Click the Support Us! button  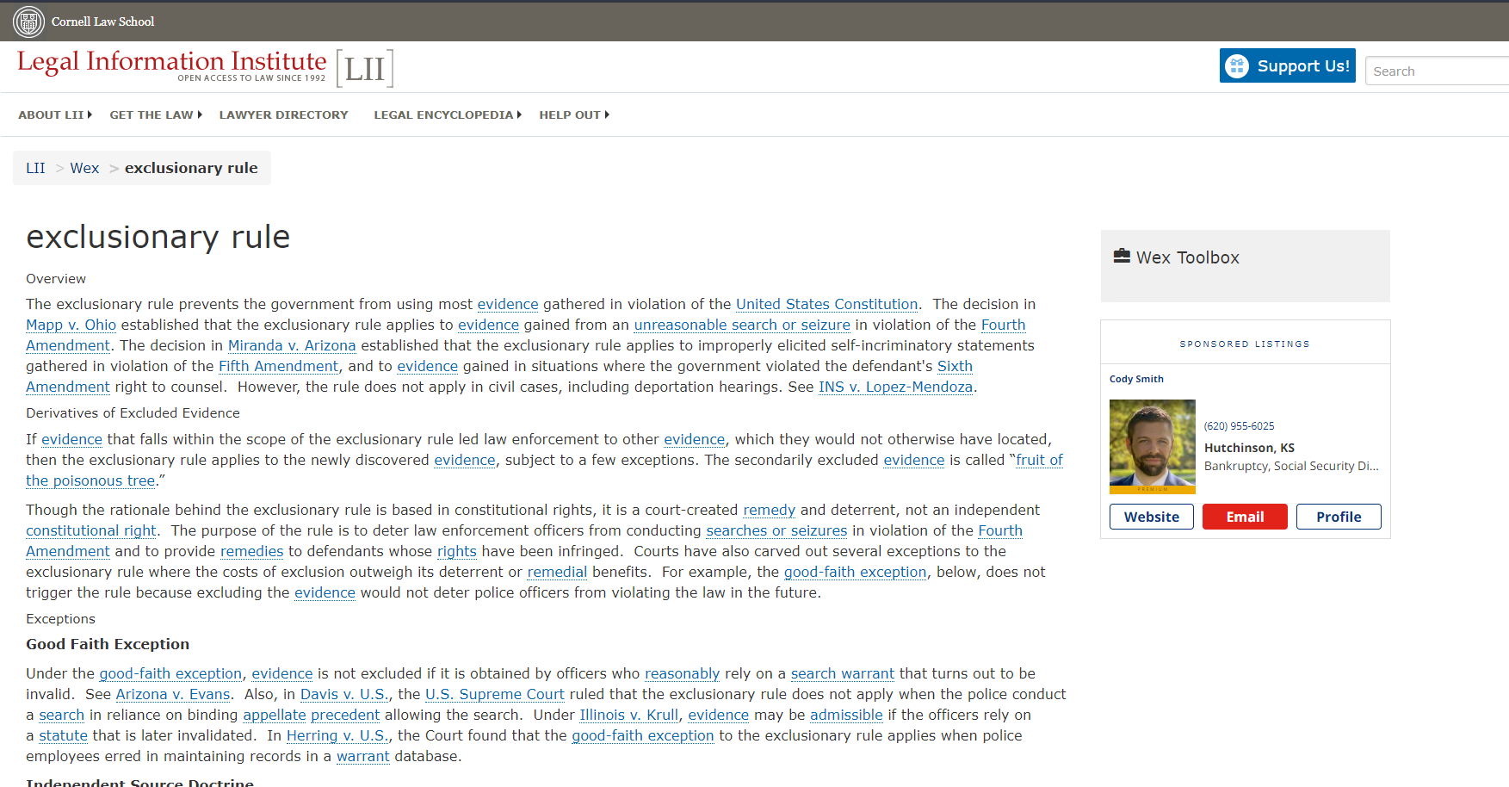click(x=1288, y=65)
